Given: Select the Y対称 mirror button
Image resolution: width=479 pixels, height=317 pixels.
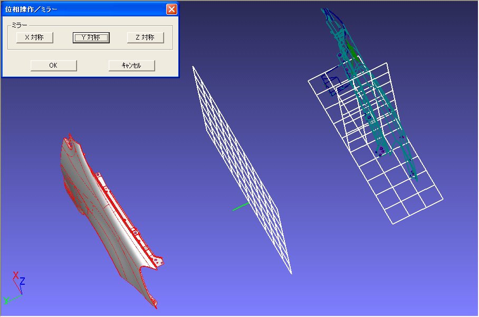Looking at the screenshot, I should pos(91,38).
